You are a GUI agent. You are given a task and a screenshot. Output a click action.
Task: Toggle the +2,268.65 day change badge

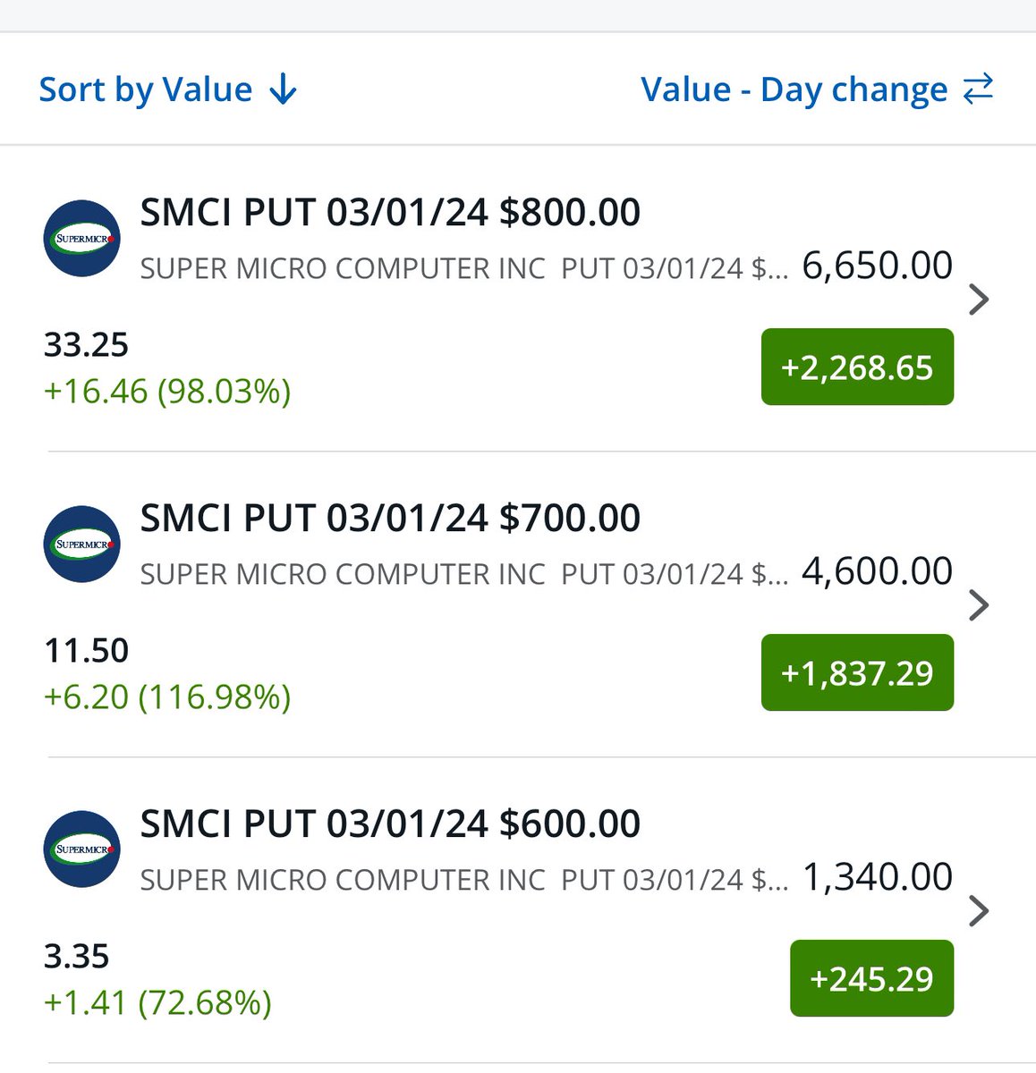(x=857, y=367)
